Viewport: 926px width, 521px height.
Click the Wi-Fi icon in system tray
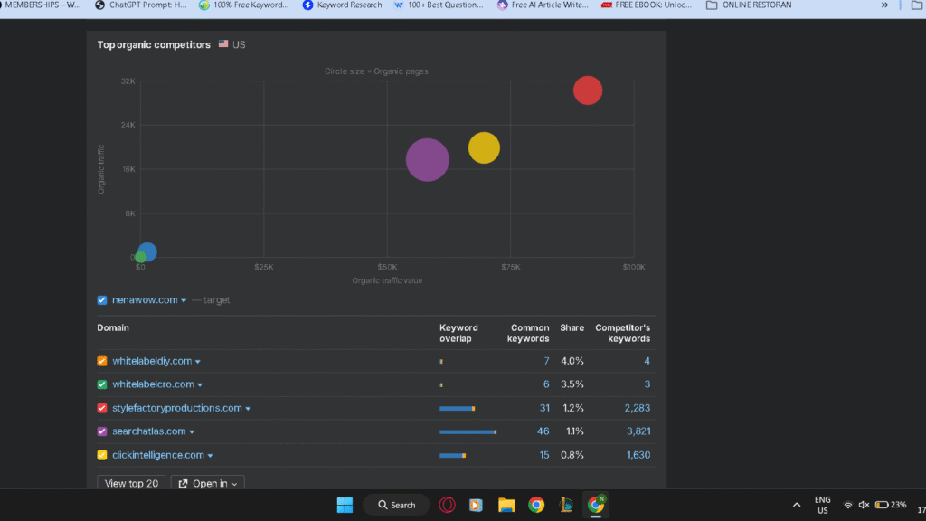(848, 505)
